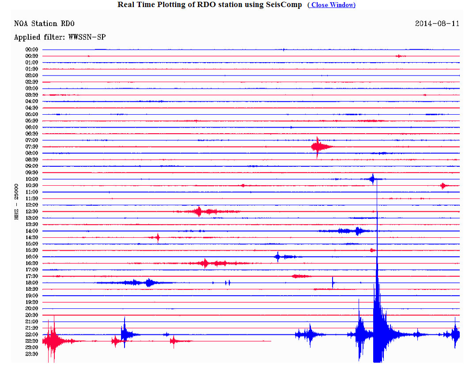Click the vertical HHZ - 25000 axis label
The height and width of the screenshot is (379, 473).
click(17, 202)
